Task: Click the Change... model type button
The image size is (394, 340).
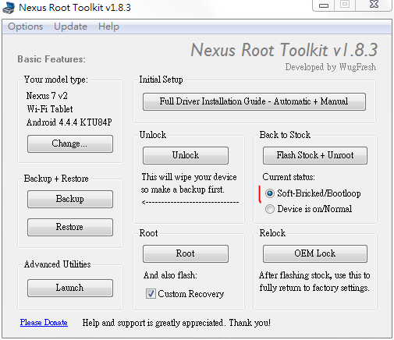Action: [x=70, y=143]
